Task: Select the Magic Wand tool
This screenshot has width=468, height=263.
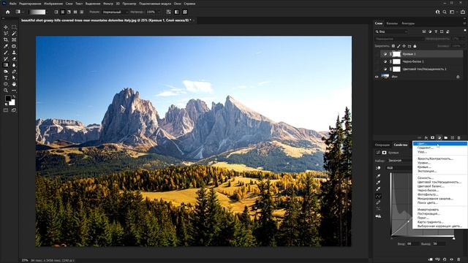Action: click(x=14, y=34)
